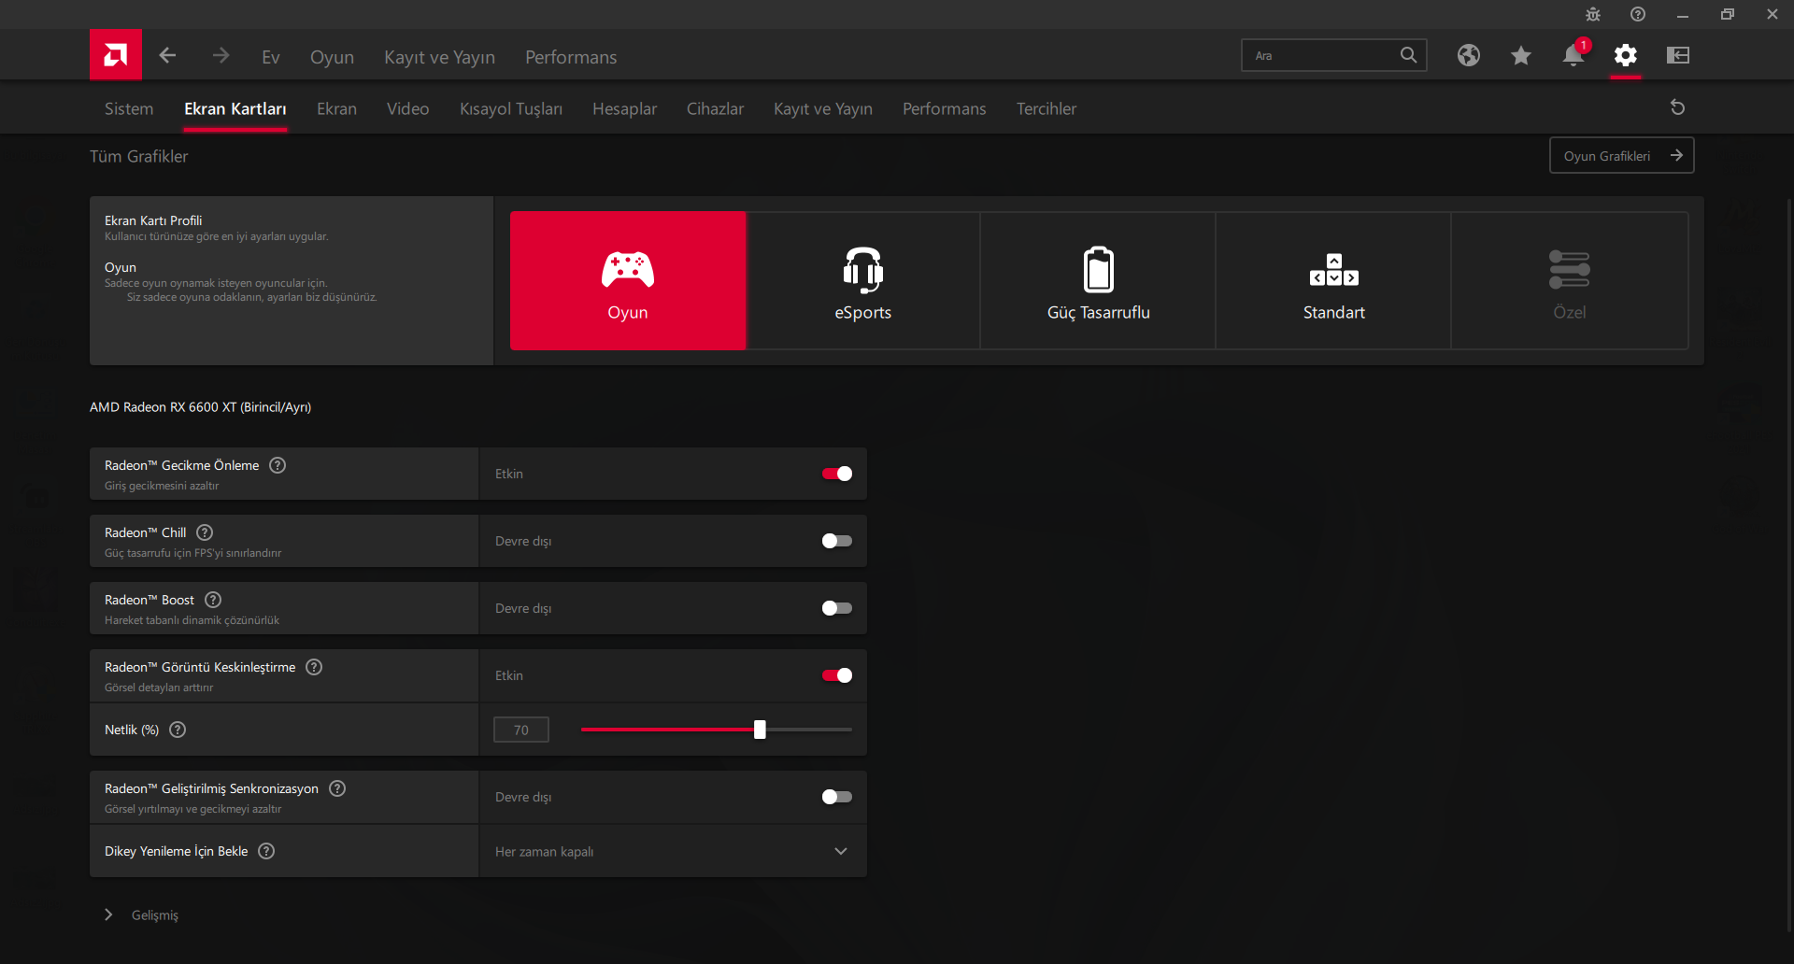Go back with the left arrow
The width and height of the screenshot is (1794, 964).
pos(168,56)
